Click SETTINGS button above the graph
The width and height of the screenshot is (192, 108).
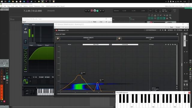151,45
